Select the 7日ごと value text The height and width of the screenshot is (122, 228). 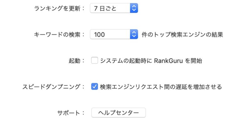pyautogui.click(x=105, y=8)
